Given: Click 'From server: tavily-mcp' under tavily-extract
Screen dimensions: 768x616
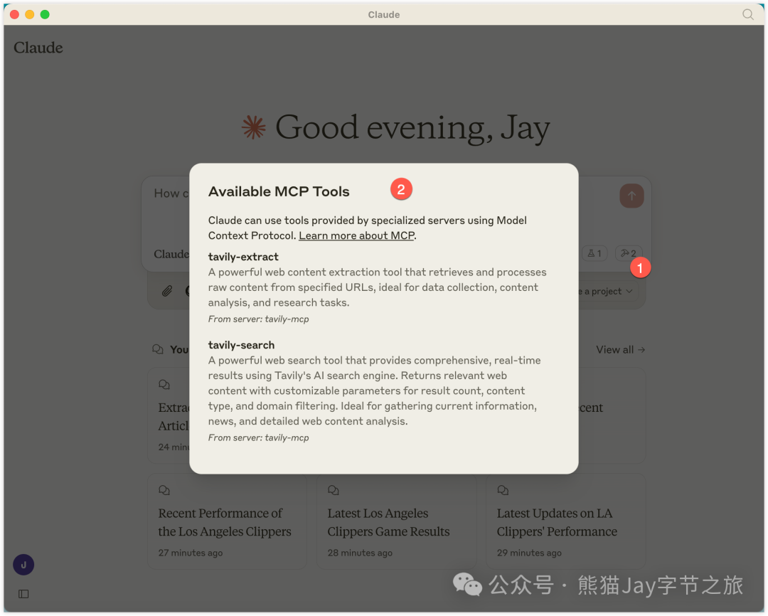Looking at the screenshot, I should 258,319.
